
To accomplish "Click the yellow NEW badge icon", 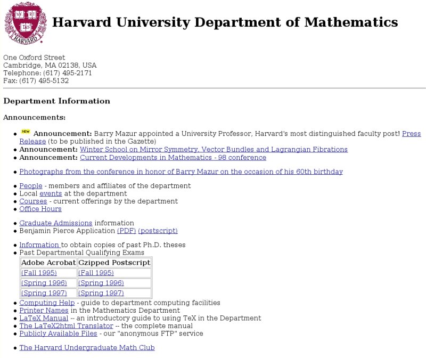I will click(x=25, y=132).
